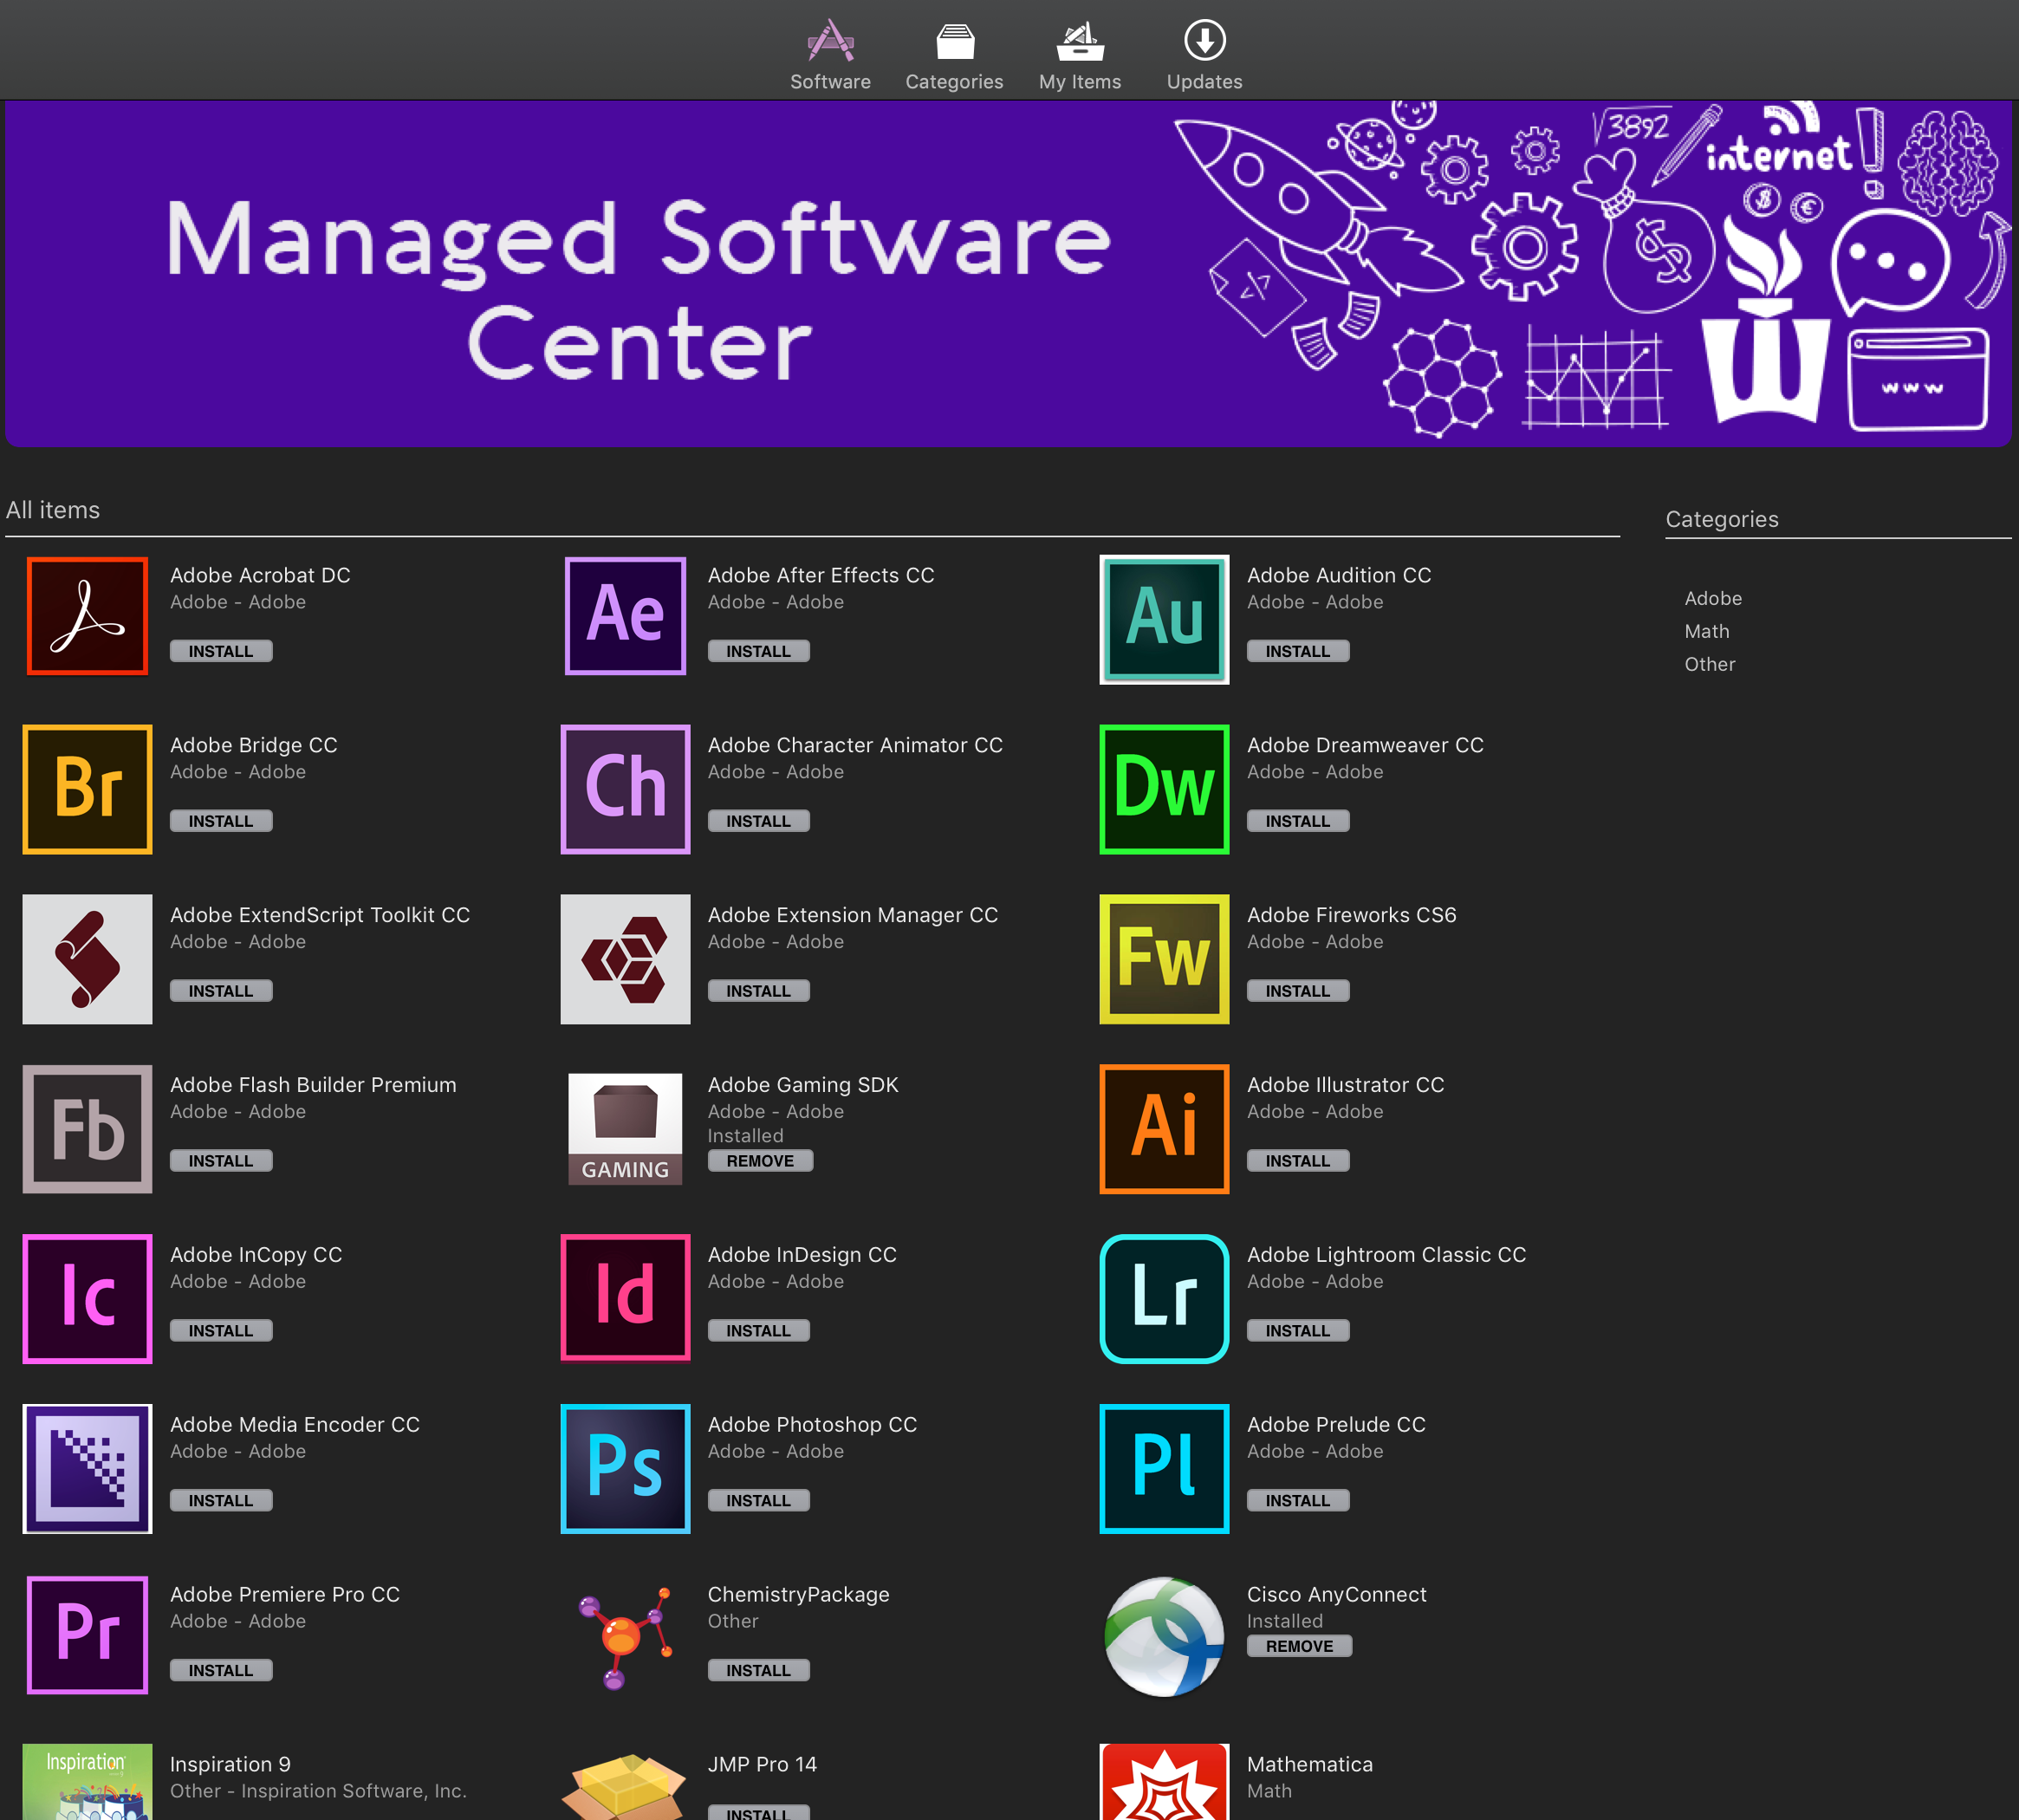Click the Adobe Lightroom Classic icon
This screenshot has height=1820, width=2019.
1163,1297
